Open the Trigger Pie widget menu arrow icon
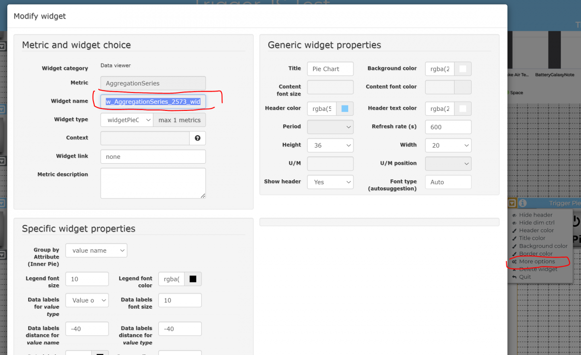Screen dimensions: 581x355 (512, 203)
